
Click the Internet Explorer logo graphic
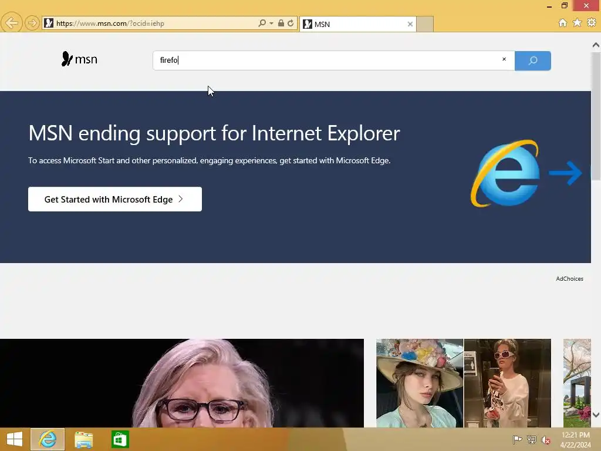coord(506,173)
